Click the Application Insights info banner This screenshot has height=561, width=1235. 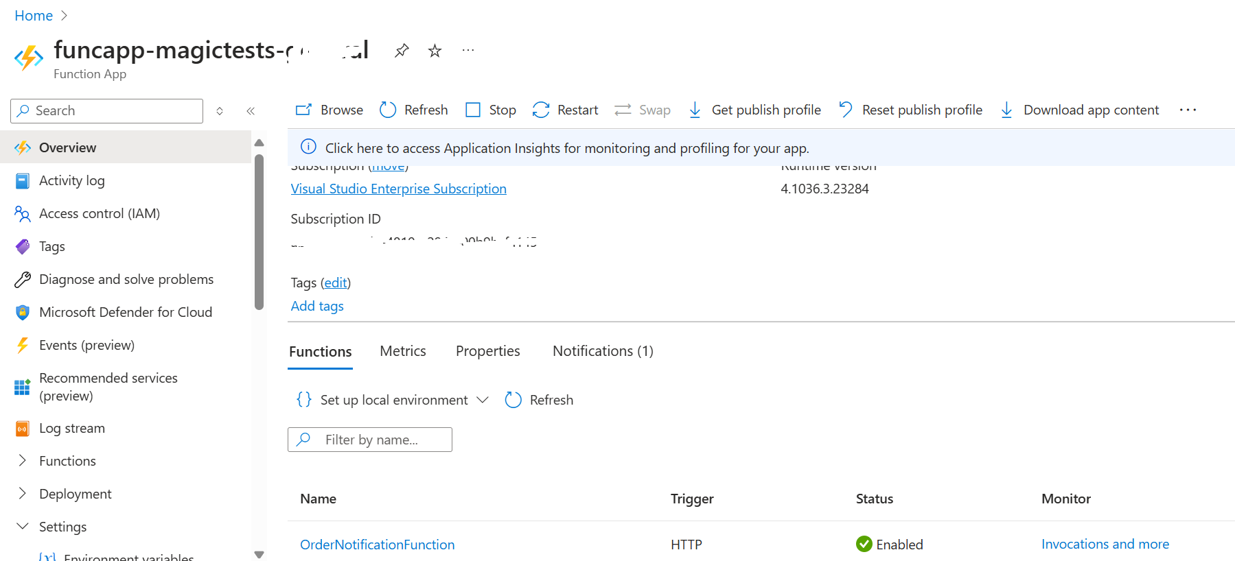pos(761,147)
